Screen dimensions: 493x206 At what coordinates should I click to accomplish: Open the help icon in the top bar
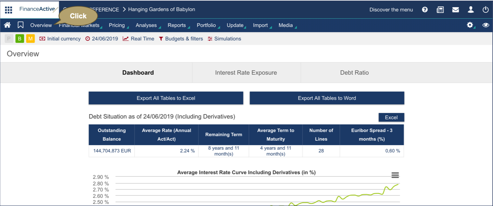tap(425, 10)
